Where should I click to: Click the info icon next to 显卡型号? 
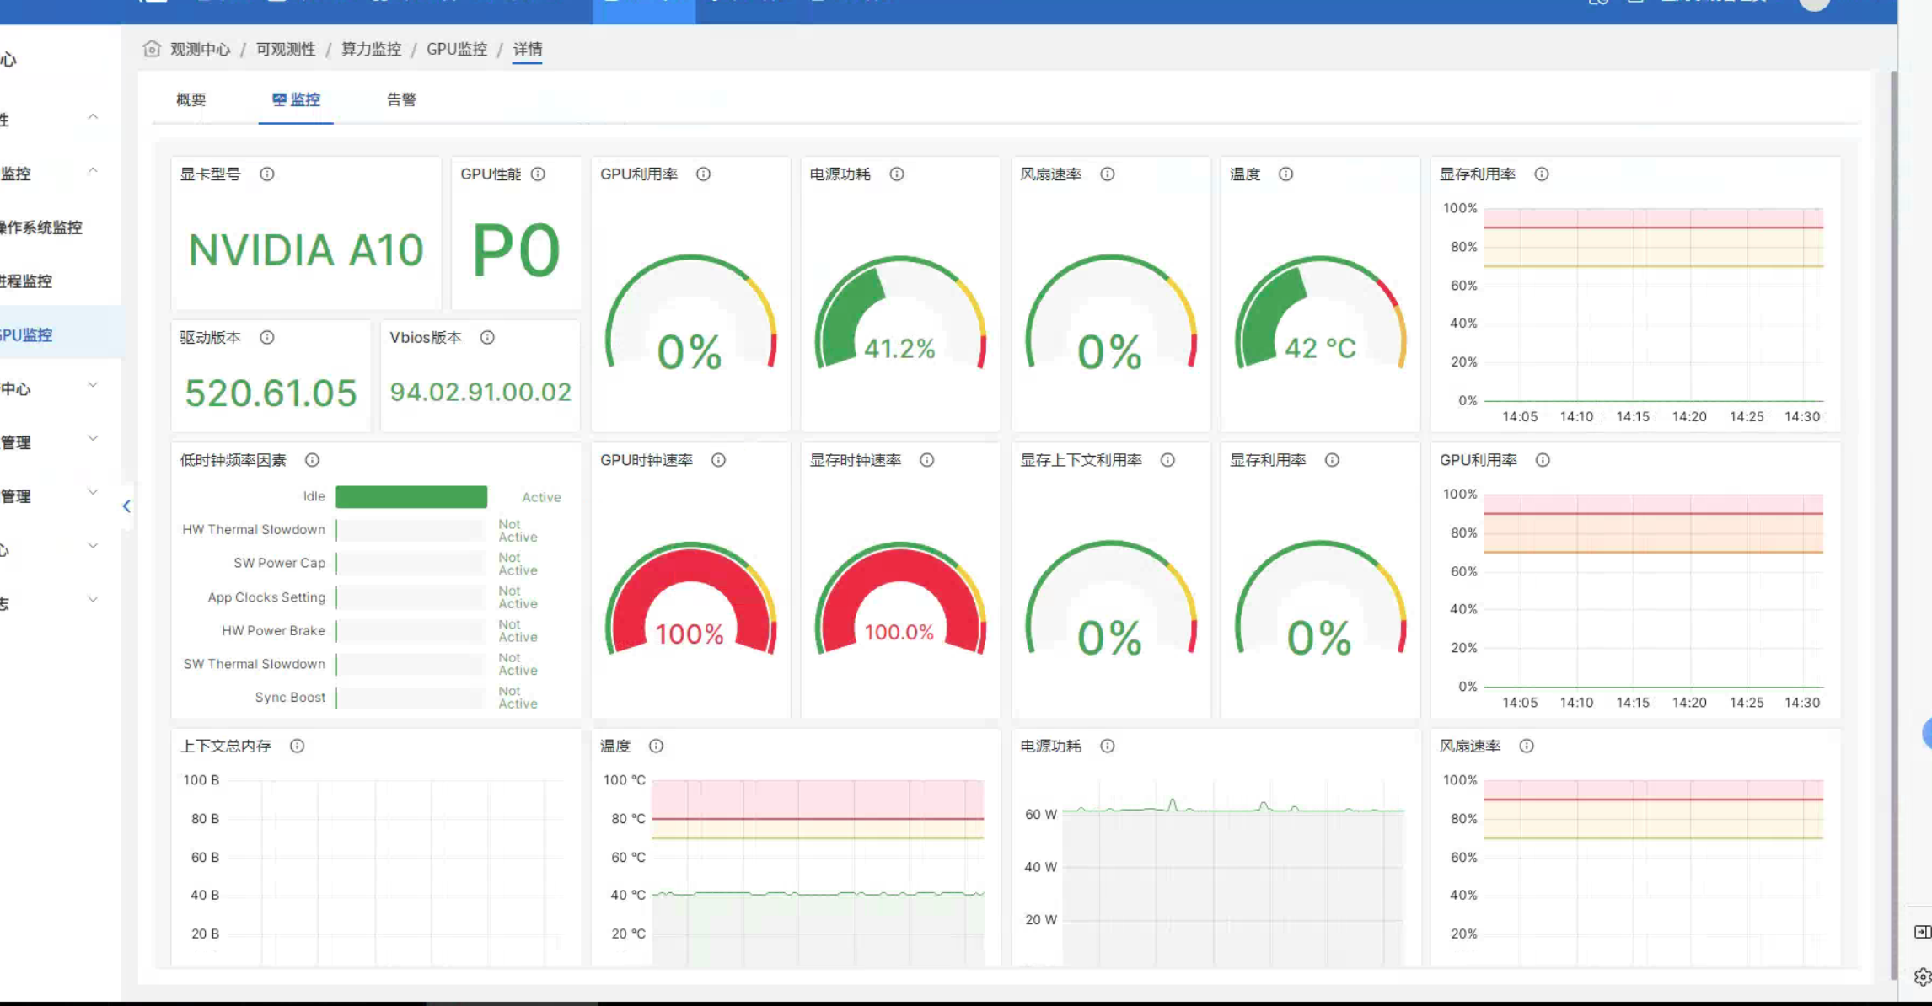tap(267, 174)
